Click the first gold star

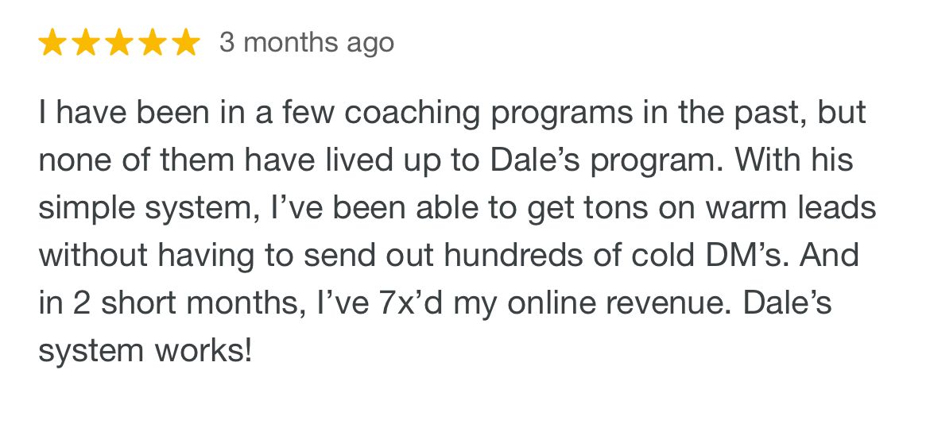pos(52,43)
